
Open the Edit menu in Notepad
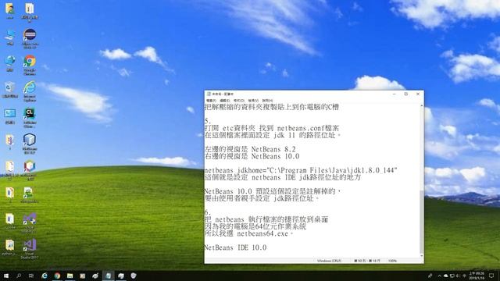point(225,101)
